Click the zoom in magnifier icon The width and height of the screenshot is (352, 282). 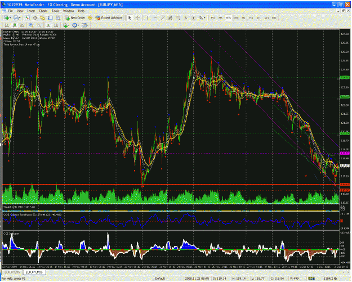(x=31, y=25)
